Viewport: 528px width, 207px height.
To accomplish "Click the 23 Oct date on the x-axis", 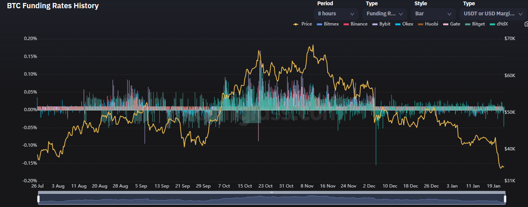I will pyautogui.click(x=265, y=186).
